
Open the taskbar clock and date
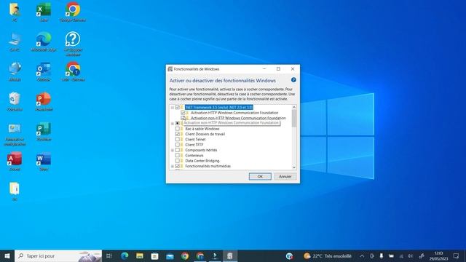[438, 255]
